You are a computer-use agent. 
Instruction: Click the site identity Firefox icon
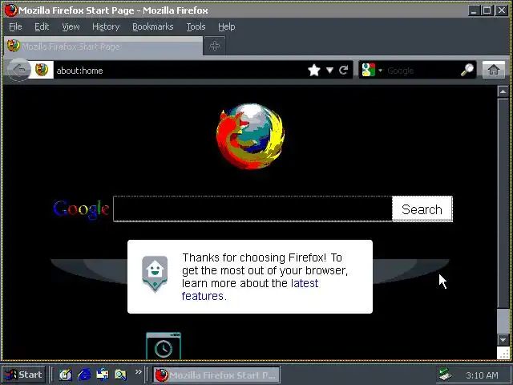(42, 70)
